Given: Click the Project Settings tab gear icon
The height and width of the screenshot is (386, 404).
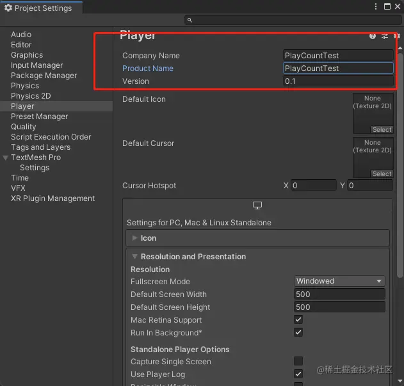Looking at the screenshot, I should [8, 8].
